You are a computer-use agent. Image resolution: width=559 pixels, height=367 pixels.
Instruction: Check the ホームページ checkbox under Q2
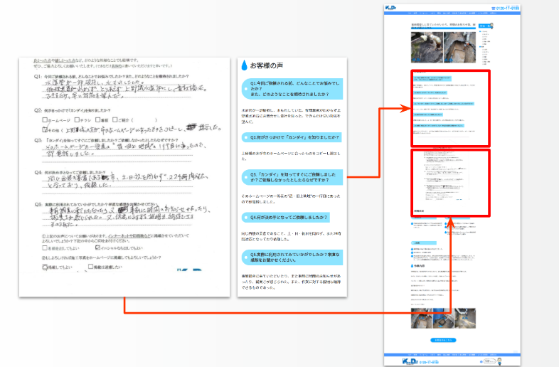[46, 119]
